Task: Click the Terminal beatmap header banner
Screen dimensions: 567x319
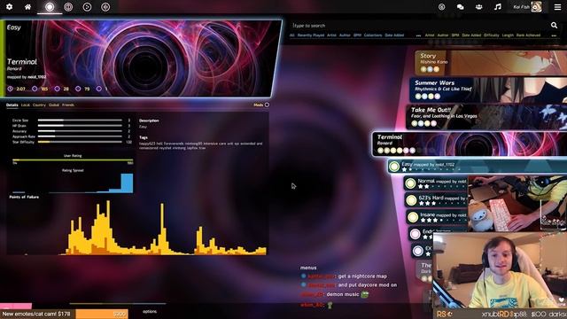Action: [141, 58]
